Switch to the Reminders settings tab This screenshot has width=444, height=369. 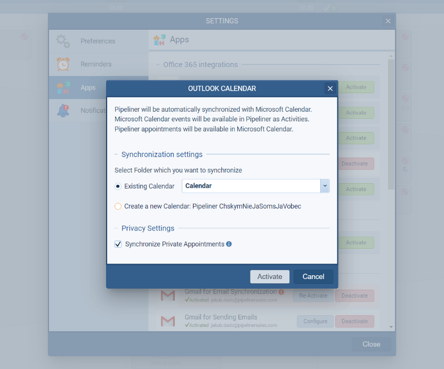click(x=96, y=64)
